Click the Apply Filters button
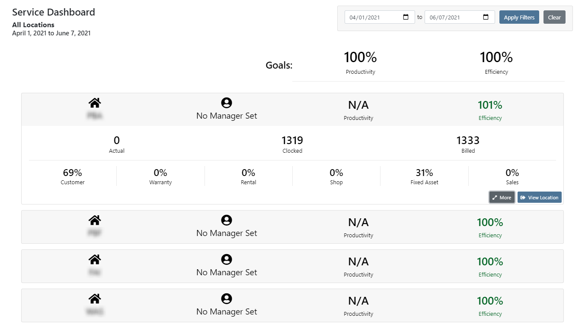The height and width of the screenshot is (324, 585). click(x=519, y=17)
